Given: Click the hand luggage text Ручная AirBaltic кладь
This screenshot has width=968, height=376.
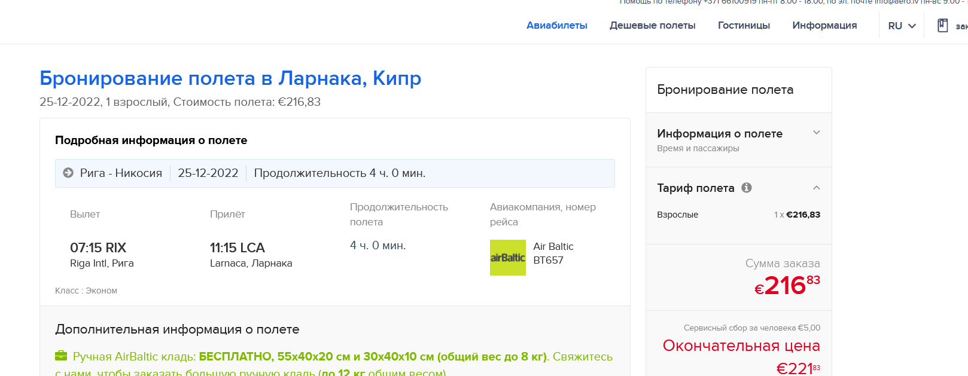Looking at the screenshot, I should 134,356.
